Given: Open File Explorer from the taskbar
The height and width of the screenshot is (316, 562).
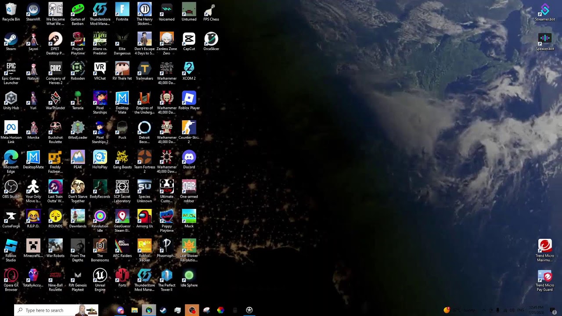Looking at the screenshot, I should click(x=134, y=310).
